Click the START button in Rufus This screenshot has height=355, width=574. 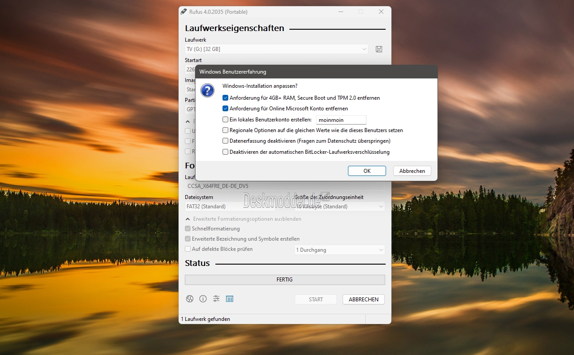[x=316, y=300]
